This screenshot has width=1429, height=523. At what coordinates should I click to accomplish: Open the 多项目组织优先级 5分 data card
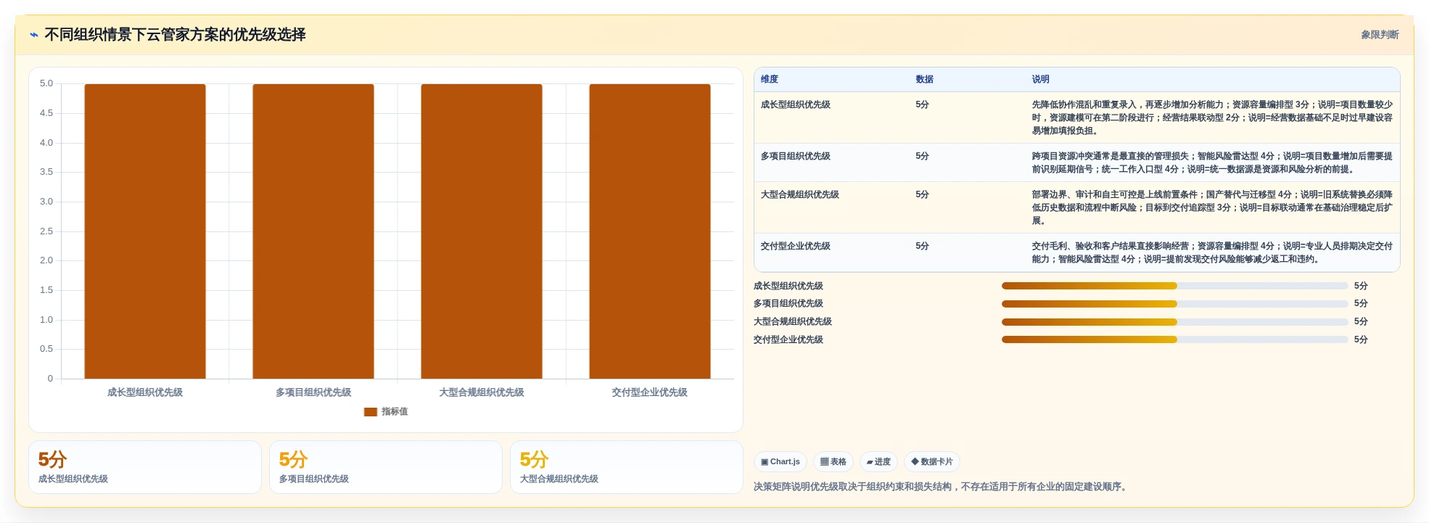pos(386,467)
